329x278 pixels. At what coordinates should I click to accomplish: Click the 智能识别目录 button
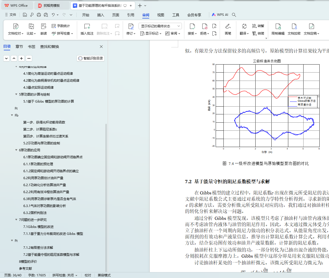(91, 58)
